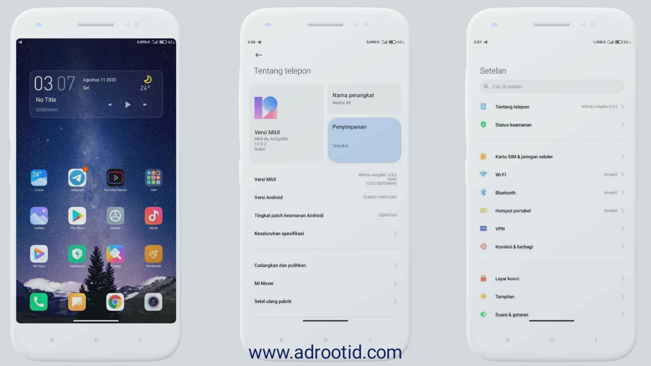Viewport: 651px width, 366px height.
Task: Open Chrome browser app
Action: (115, 302)
